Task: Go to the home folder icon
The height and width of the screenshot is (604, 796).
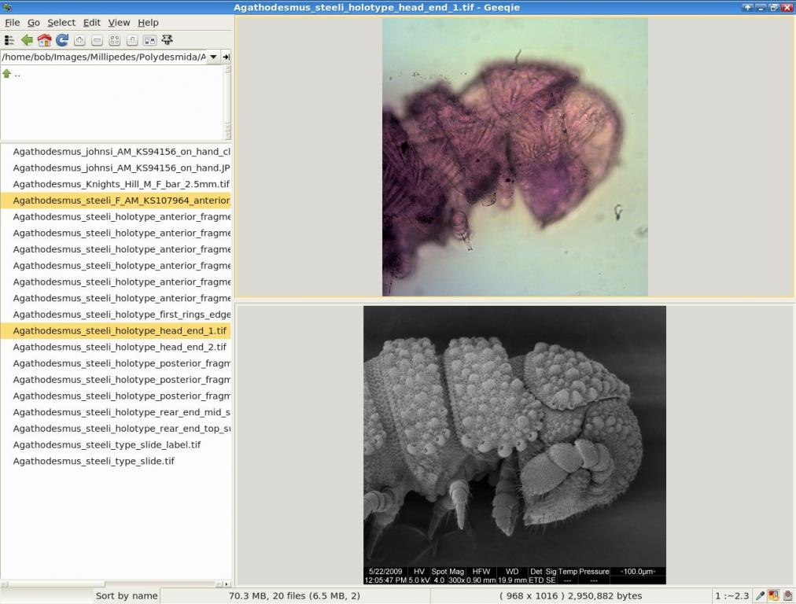Action: pos(44,40)
